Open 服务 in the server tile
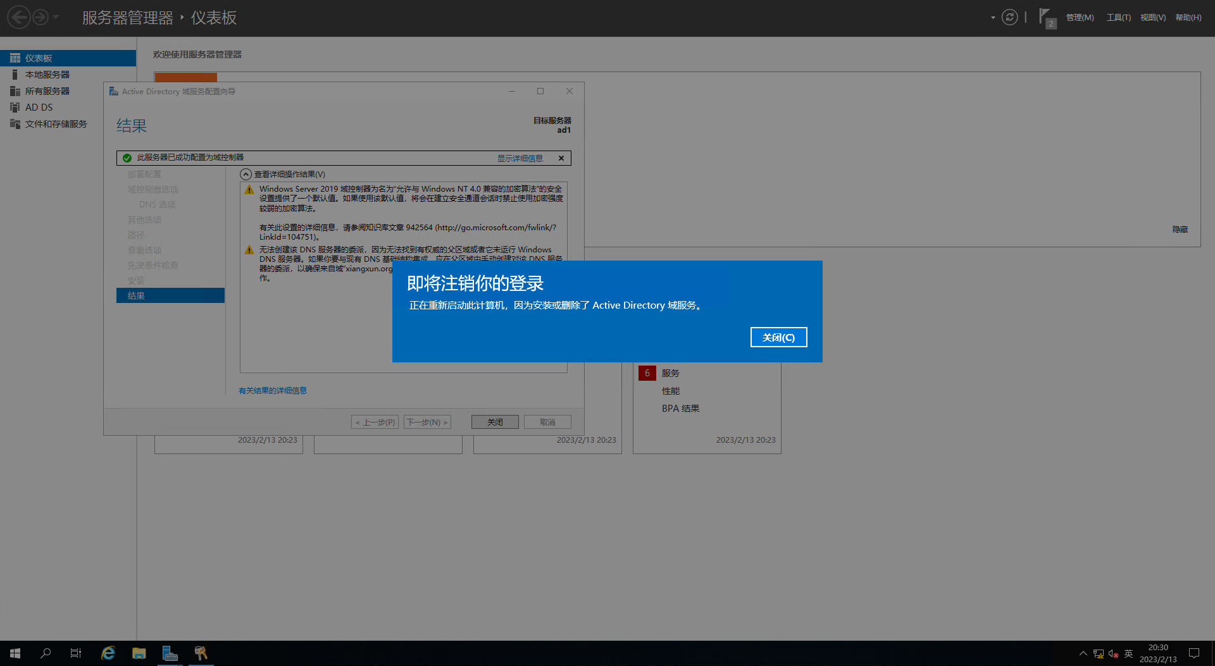This screenshot has width=1215, height=666. (x=670, y=373)
